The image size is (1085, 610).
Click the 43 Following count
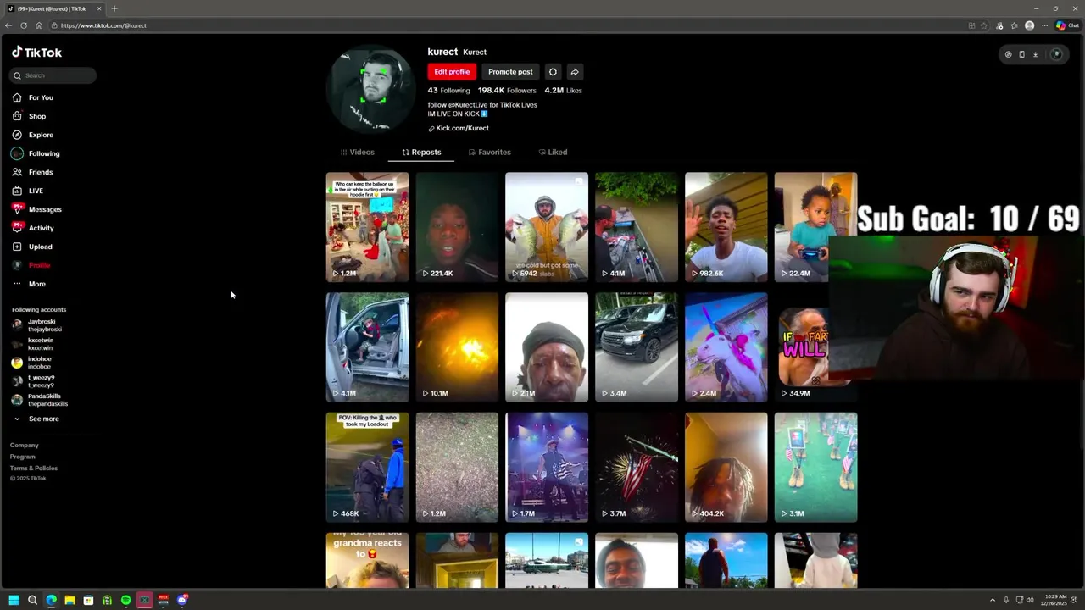448,90
